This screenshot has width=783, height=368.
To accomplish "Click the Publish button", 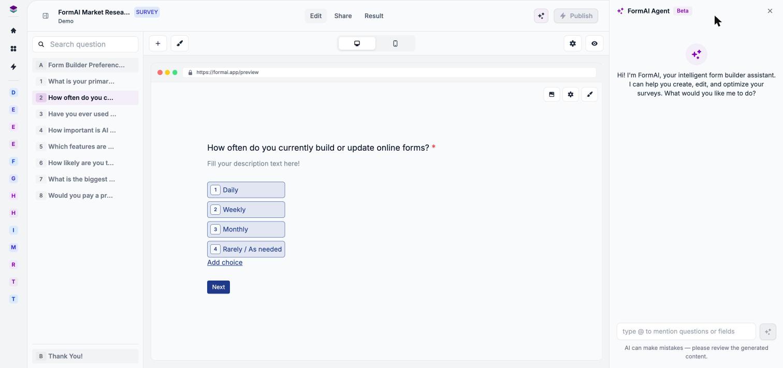I will coord(576,16).
